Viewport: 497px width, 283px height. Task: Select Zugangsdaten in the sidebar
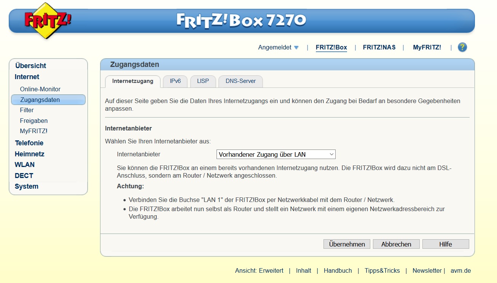(48, 100)
